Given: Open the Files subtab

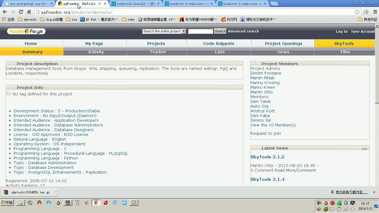Looking at the screenshot, I should click(x=345, y=52).
